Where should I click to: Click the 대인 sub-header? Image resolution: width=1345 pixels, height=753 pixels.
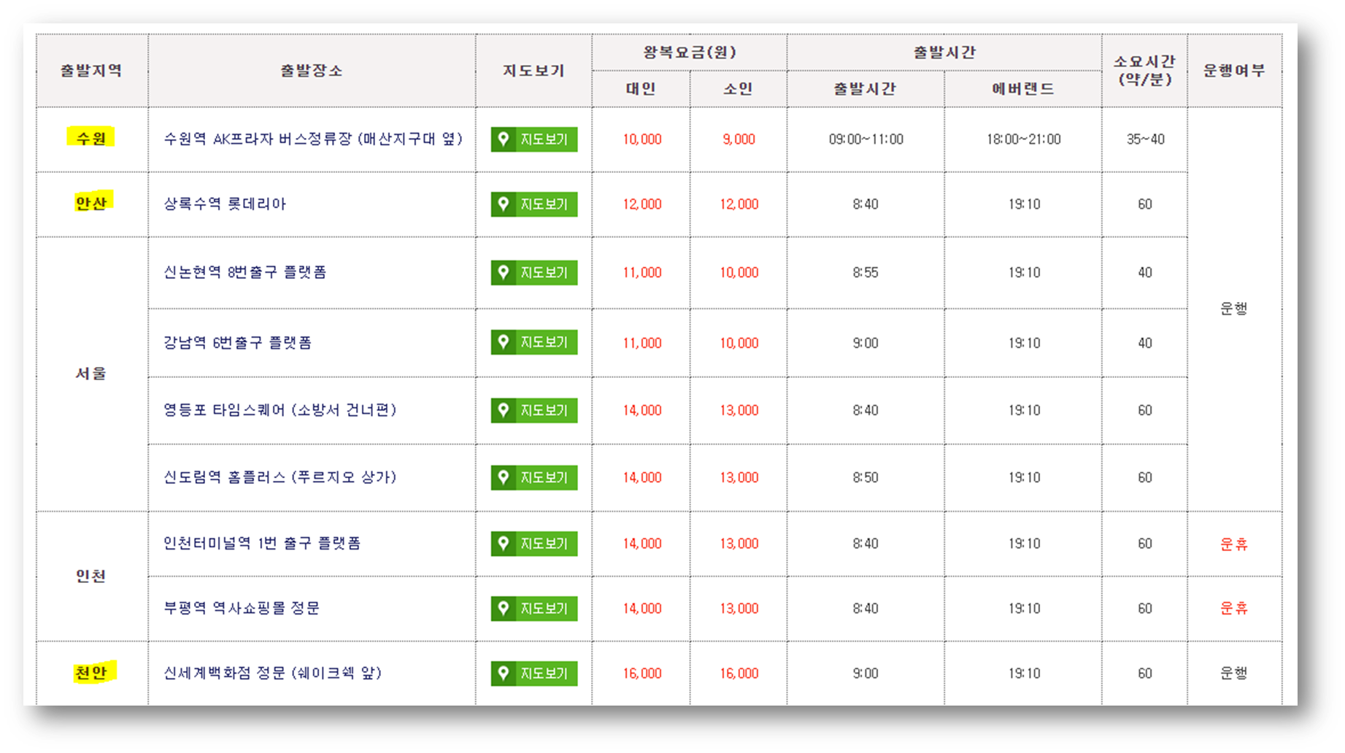point(641,89)
